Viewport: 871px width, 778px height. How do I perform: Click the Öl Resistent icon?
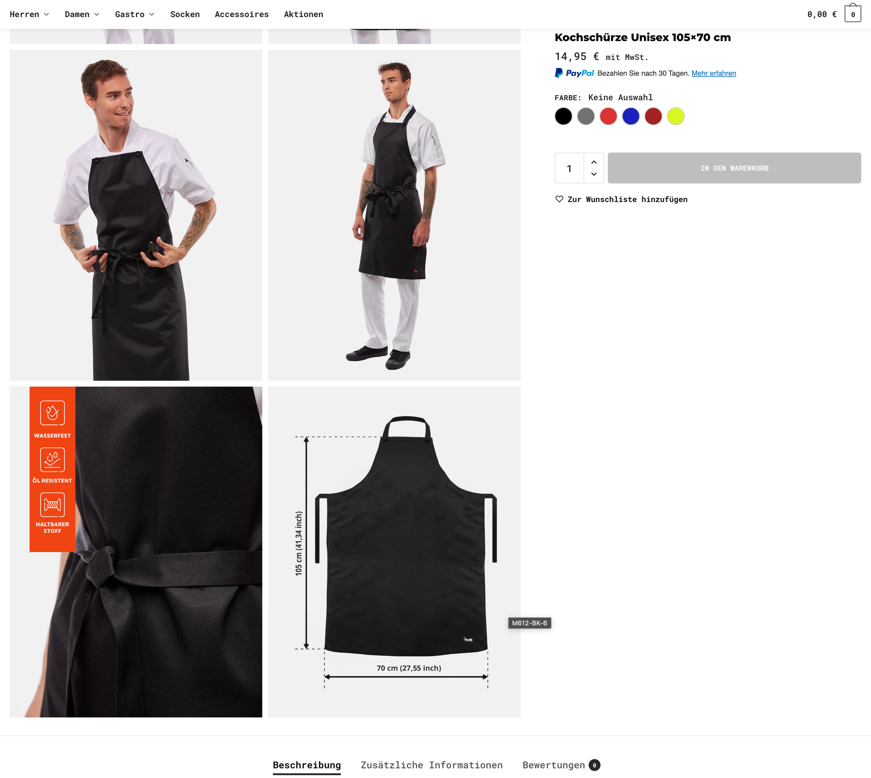click(x=52, y=460)
